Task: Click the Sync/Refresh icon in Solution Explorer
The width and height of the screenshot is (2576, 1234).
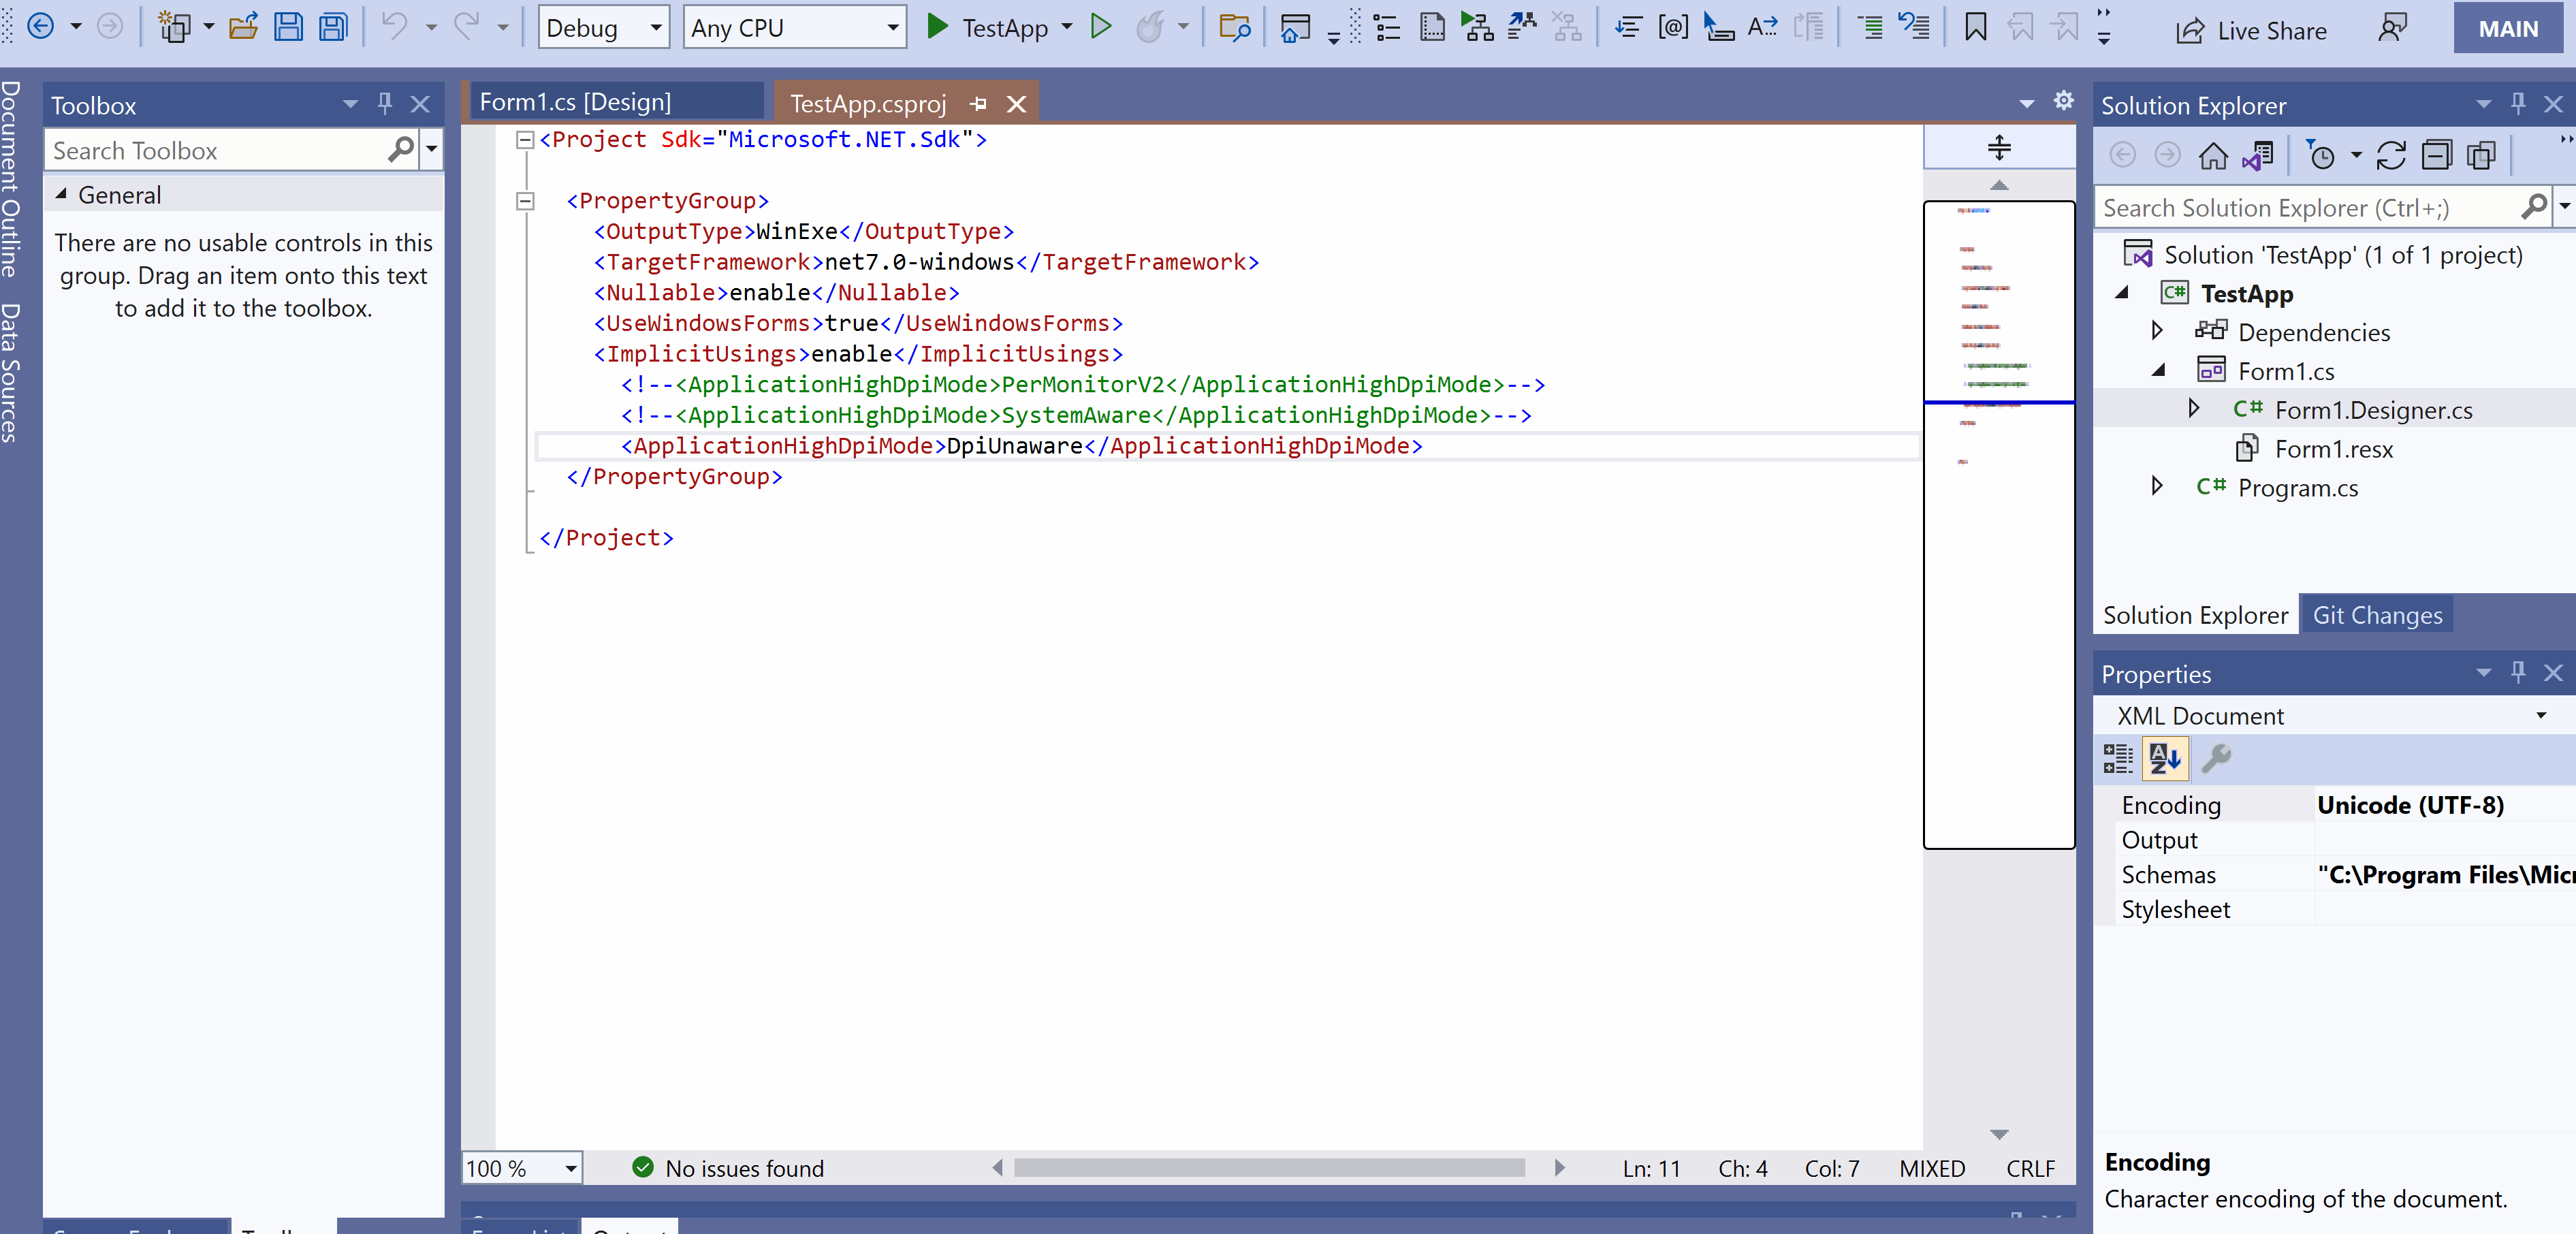Action: [x=2391, y=155]
